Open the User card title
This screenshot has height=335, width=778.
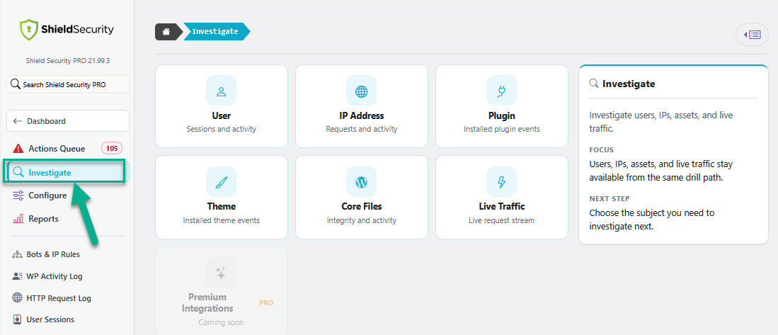[x=222, y=116]
